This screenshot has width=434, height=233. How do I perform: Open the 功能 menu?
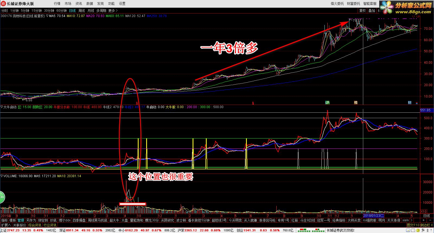111,4
